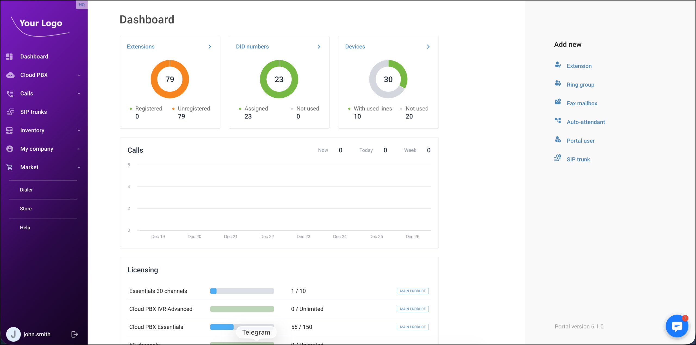Open the live chat bubble icon

pyautogui.click(x=677, y=326)
